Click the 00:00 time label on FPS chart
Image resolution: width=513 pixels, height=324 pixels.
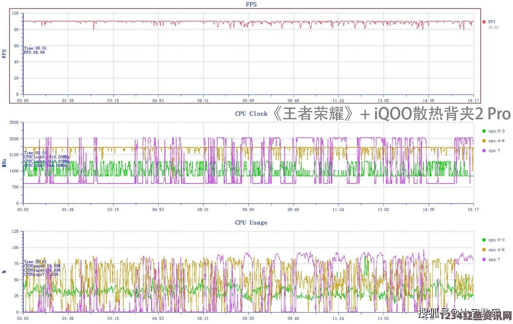click(x=23, y=101)
